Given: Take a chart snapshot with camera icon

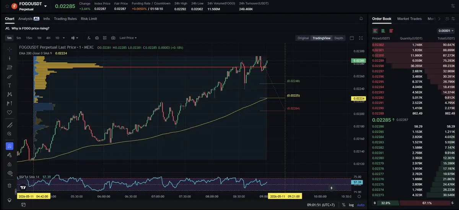Looking at the screenshot, I should click(x=113, y=38).
